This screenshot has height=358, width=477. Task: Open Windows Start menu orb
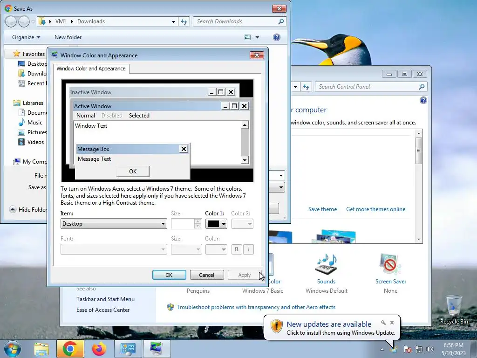[x=13, y=349]
